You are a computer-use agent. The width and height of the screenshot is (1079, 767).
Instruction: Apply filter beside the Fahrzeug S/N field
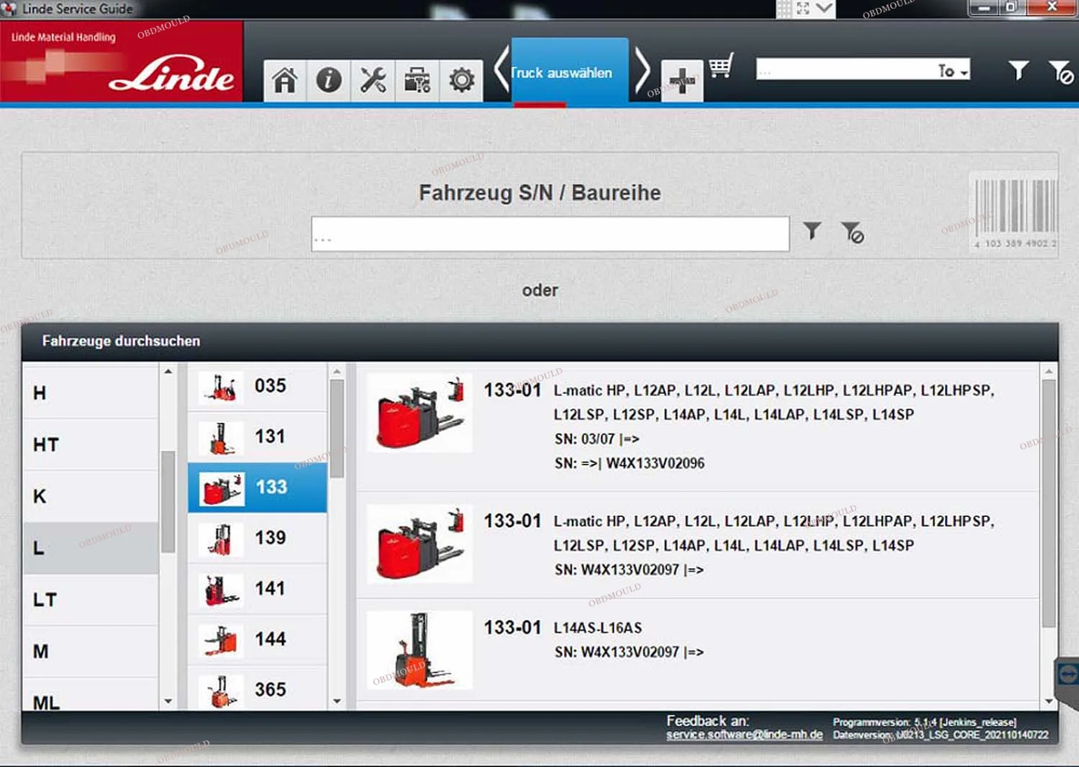coord(812,231)
